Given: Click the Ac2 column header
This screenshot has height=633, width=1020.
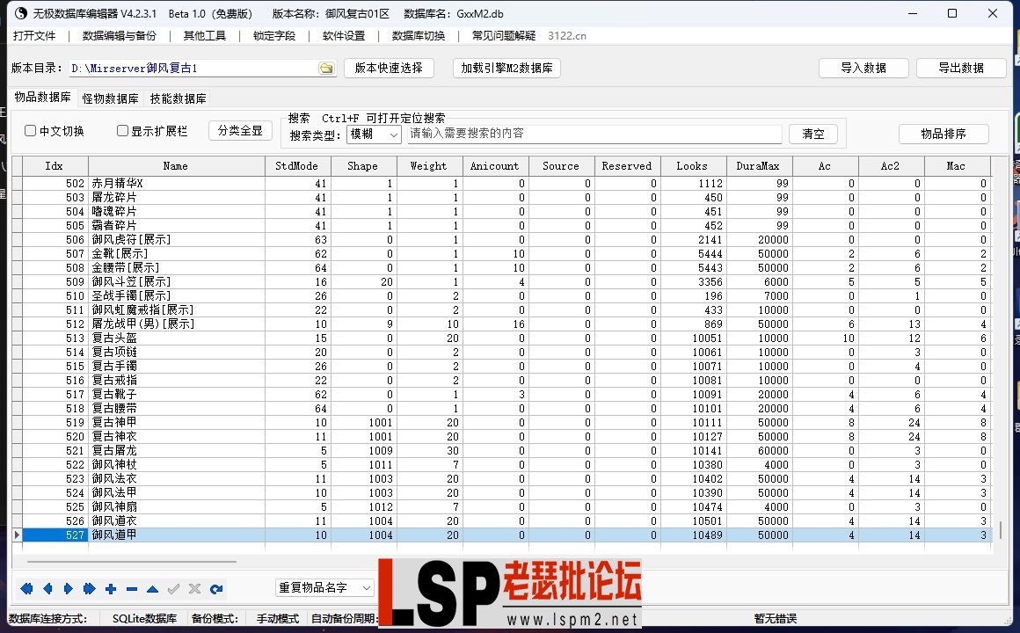Looking at the screenshot, I should [x=890, y=166].
